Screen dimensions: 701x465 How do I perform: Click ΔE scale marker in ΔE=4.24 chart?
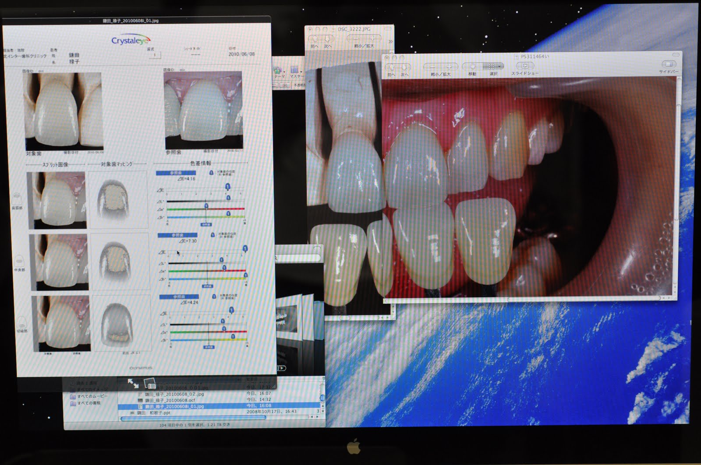[231, 310]
